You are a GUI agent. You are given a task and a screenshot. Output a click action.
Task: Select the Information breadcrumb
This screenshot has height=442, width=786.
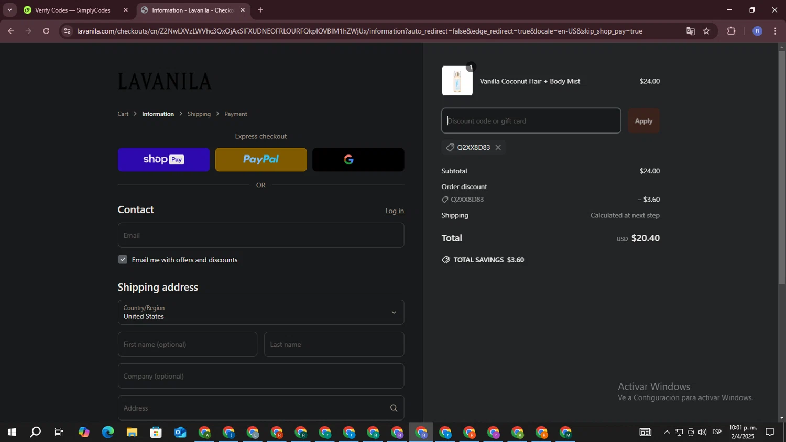(x=158, y=114)
